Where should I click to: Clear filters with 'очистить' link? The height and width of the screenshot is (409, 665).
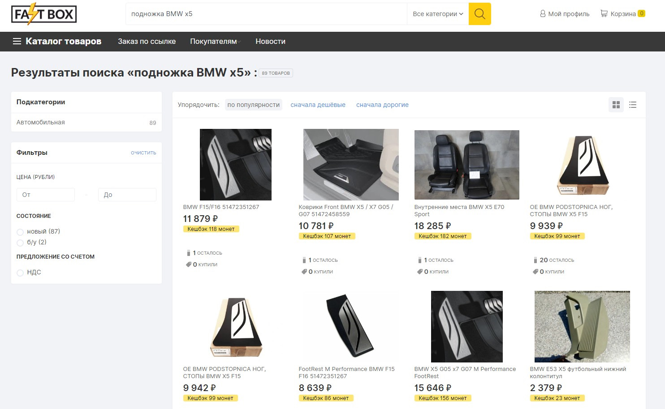click(x=143, y=153)
